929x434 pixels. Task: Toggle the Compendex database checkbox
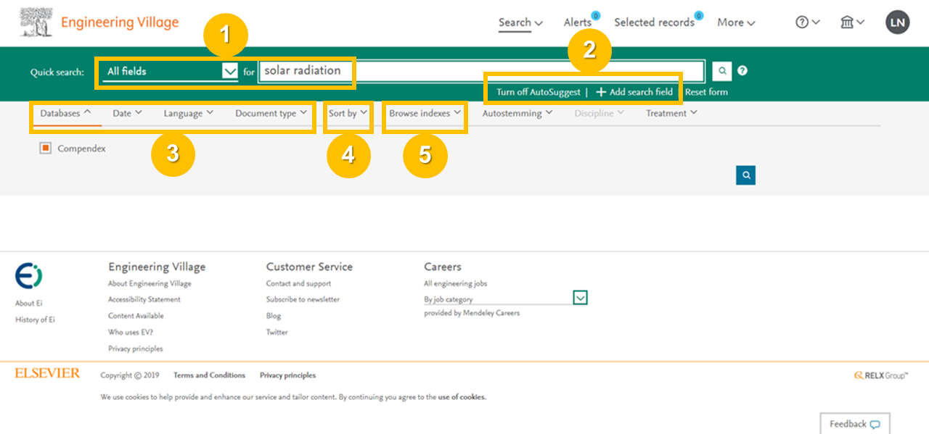click(45, 149)
